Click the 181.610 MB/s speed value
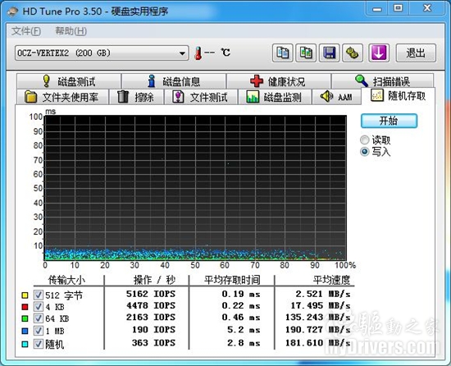Screen dimensions: 451x366 (318, 343)
